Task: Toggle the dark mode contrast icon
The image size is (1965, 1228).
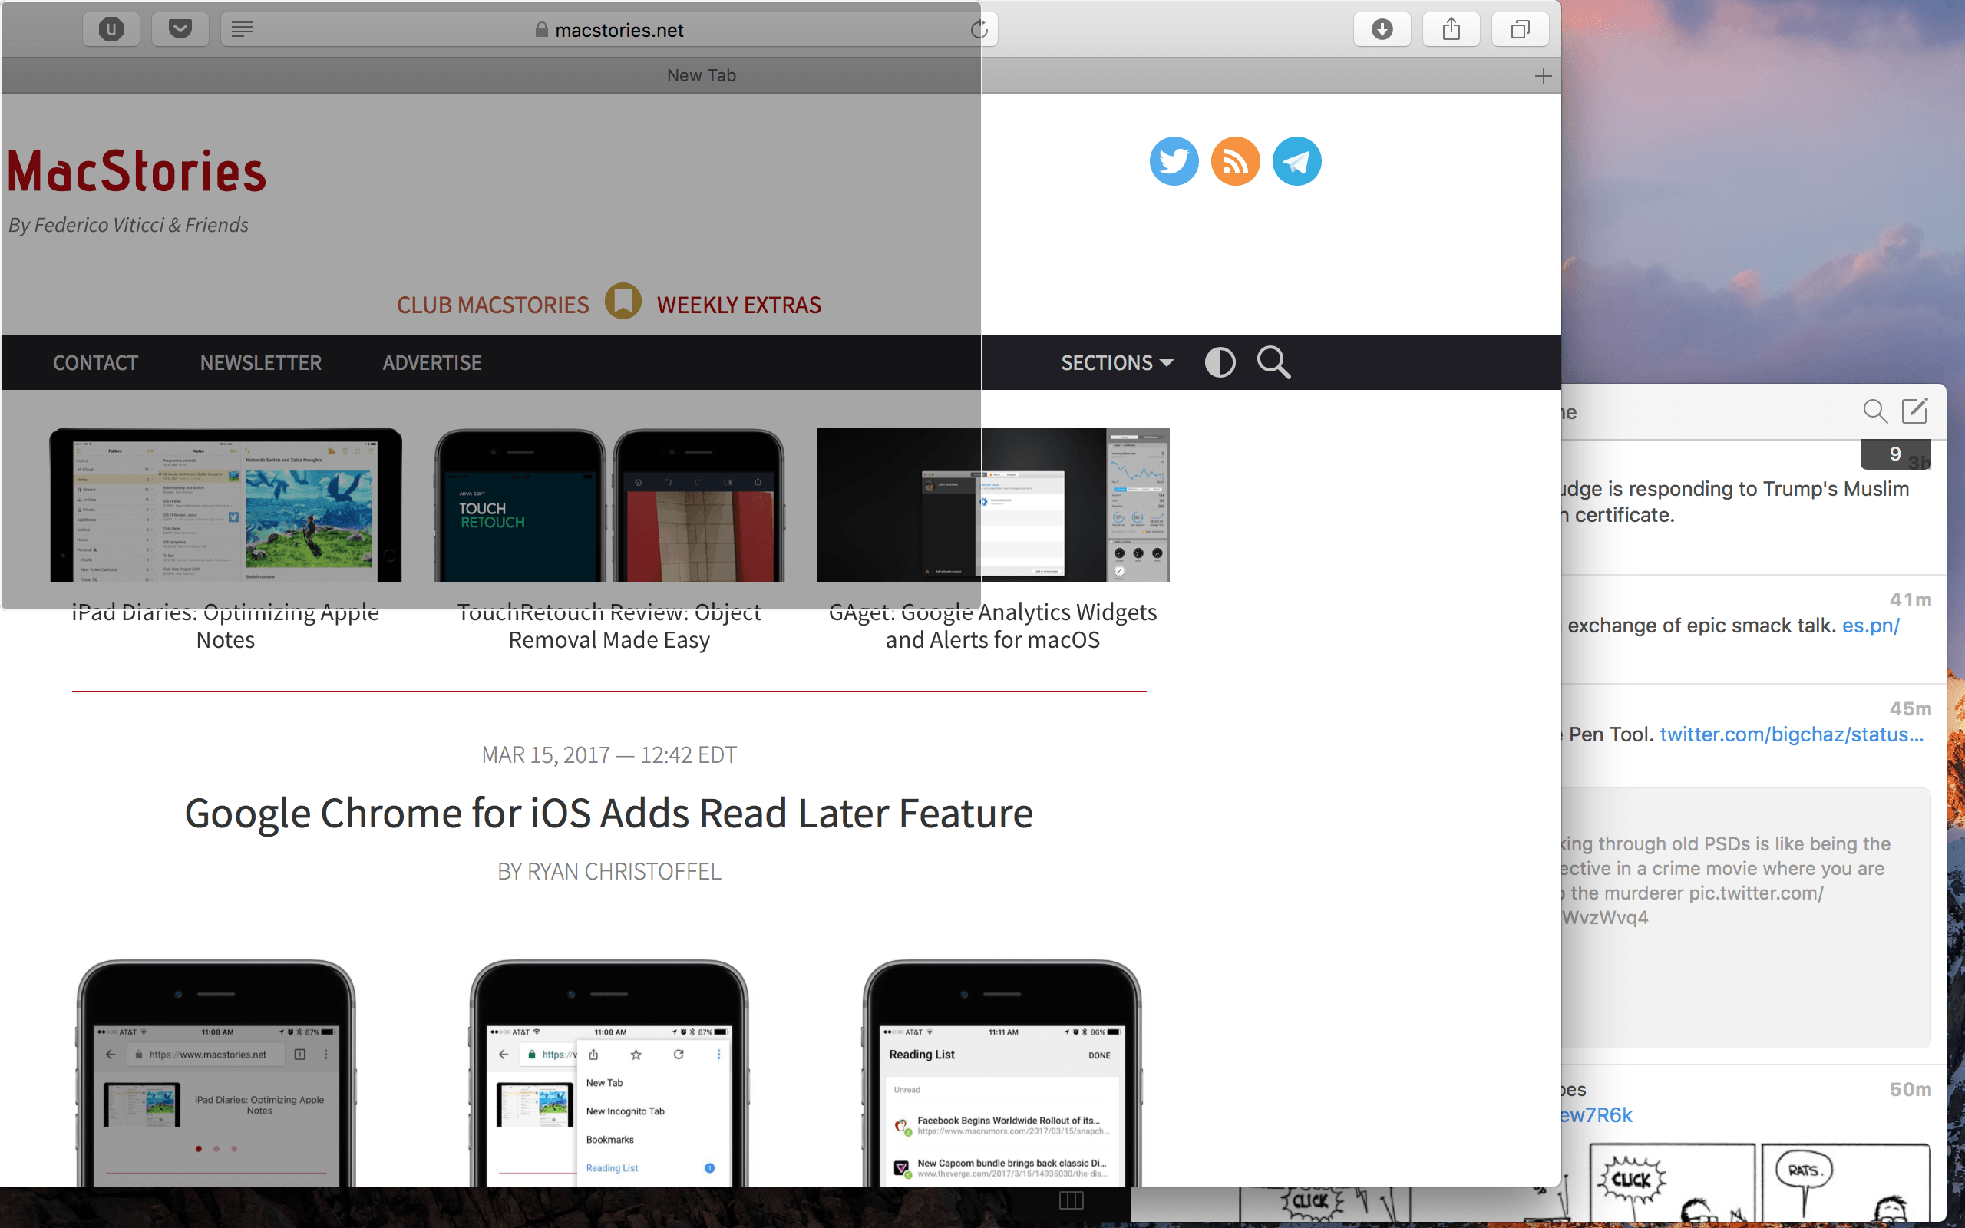Action: pos(1220,362)
